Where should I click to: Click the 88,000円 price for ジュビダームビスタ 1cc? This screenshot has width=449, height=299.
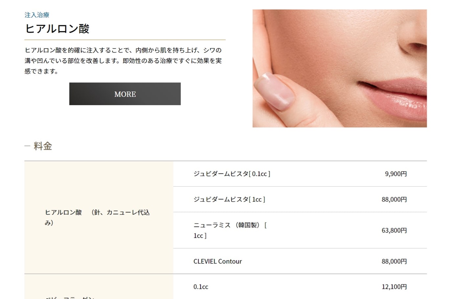point(394,199)
